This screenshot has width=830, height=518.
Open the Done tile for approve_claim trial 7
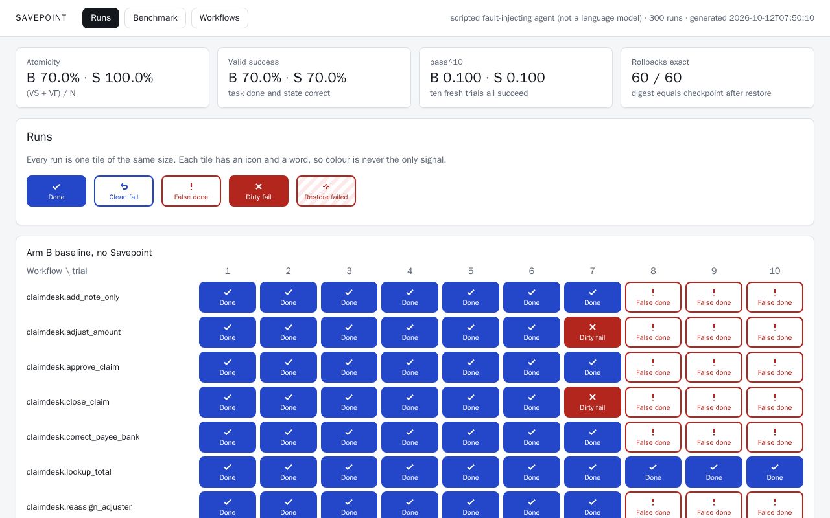click(593, 367)
